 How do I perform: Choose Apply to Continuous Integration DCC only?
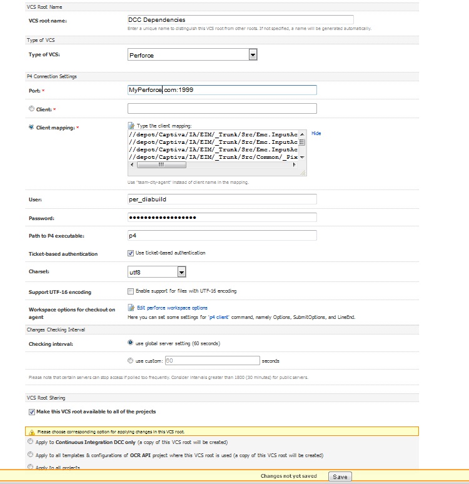[30, 441]
